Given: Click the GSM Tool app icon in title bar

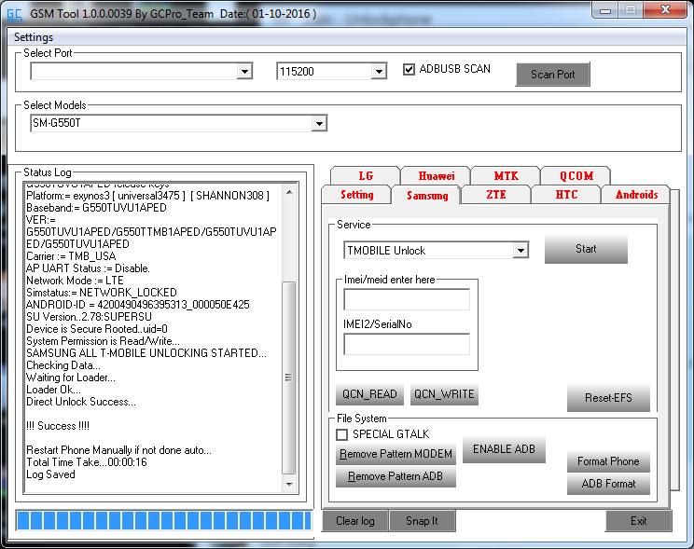Looking at the screenshot, I should 14,15.
